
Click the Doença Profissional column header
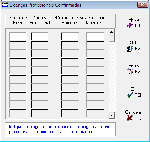[x=40, y=20]
